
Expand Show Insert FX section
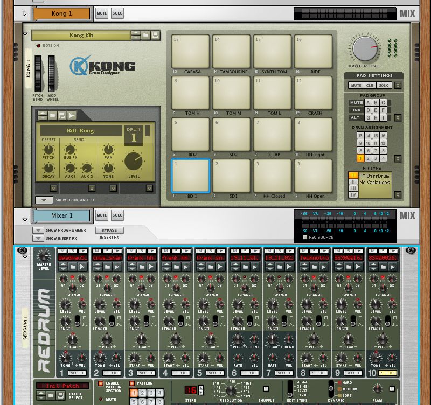click(38, 238)
